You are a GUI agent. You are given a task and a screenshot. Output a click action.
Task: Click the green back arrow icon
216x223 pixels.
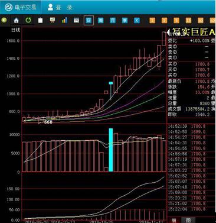pos(4,20)
